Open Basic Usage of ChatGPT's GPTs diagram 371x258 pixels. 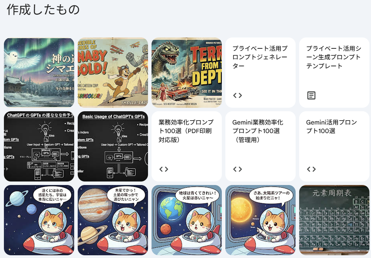click(113, 146)
